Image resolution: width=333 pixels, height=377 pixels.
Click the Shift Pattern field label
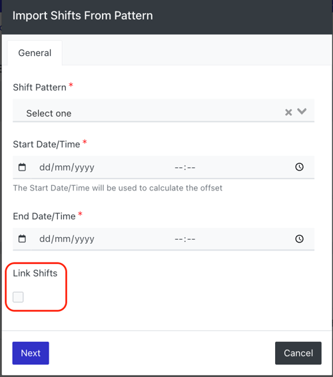pos(40,87)
